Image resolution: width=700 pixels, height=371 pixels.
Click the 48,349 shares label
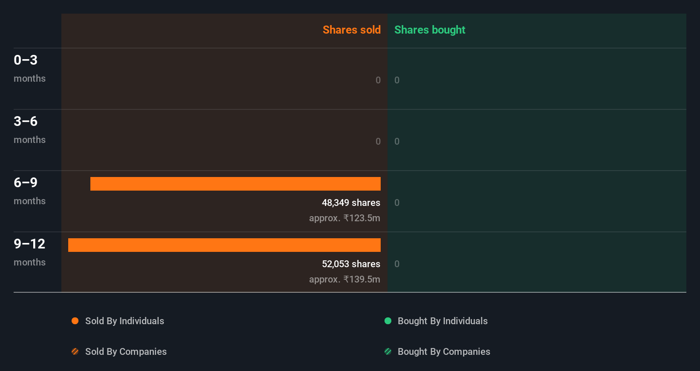point(351,203)
